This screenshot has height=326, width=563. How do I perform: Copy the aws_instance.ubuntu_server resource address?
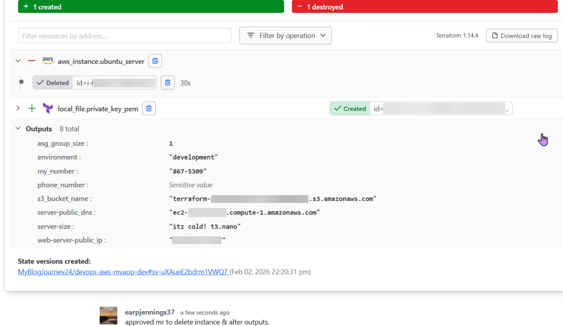point(155,61)
